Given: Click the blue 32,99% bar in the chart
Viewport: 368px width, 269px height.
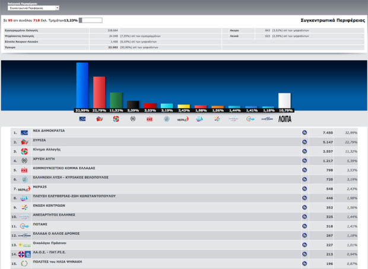Looking at the screenshot, I should [x=83, y=85].
